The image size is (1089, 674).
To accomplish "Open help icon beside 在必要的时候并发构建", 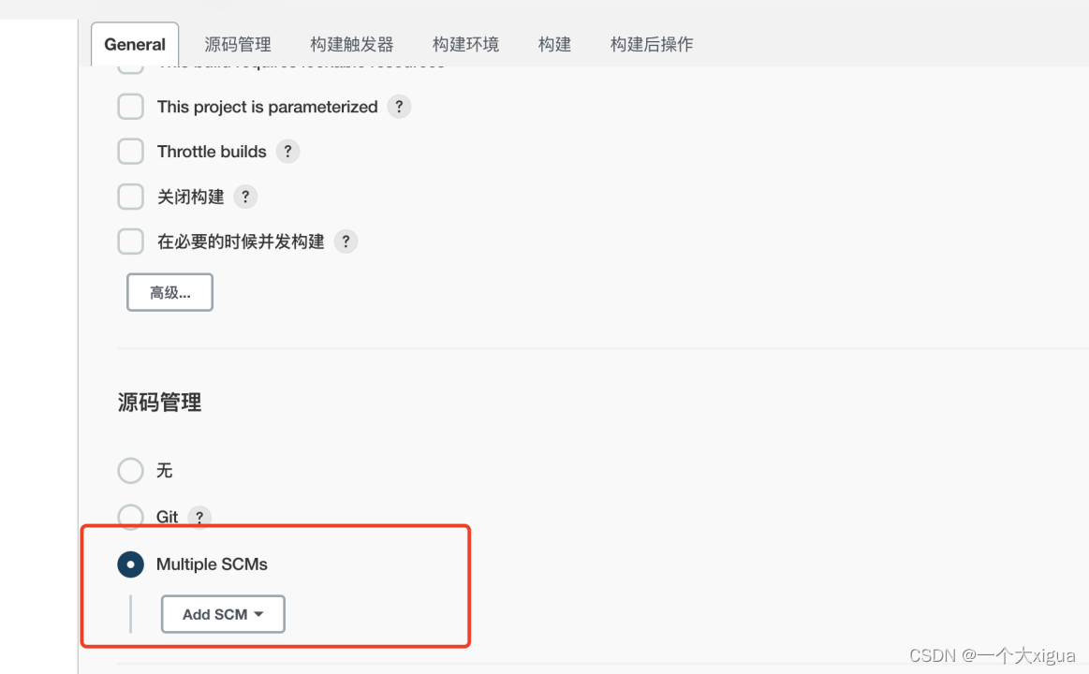I will (x=346, y=242).
